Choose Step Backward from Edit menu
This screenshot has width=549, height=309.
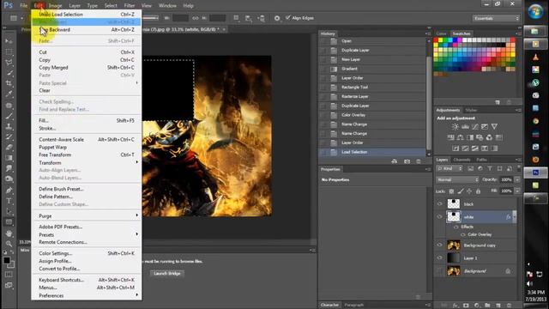87,30
